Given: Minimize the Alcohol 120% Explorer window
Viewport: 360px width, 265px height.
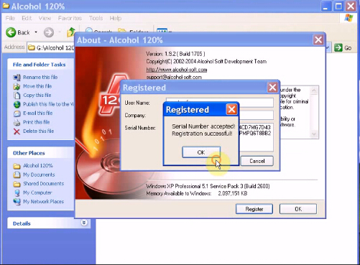Looking at the screenshot, I should point(326,6).
